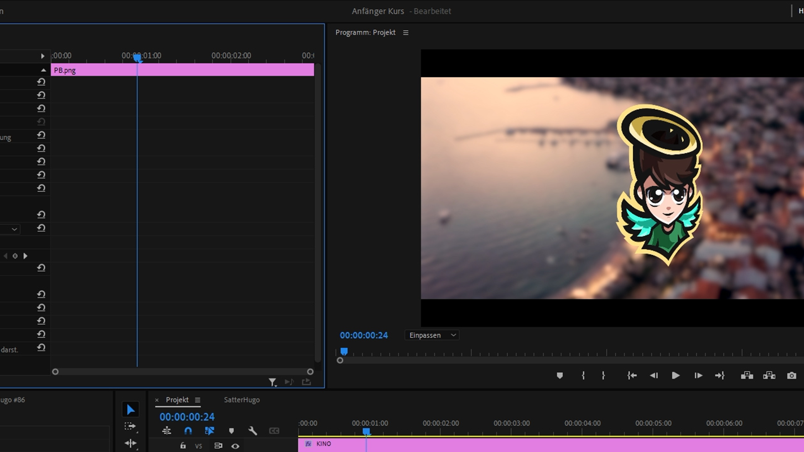The image size is (804, 452).
Task: Add a marker in the Program monitor
Action: pos(559,375)
